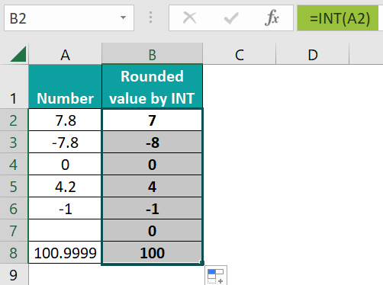
Task: Click cell A4 containing 0
Action: click(65, 164)
